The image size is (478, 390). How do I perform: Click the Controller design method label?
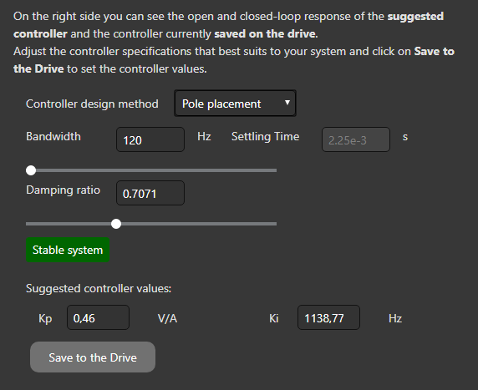pos(92,104)
